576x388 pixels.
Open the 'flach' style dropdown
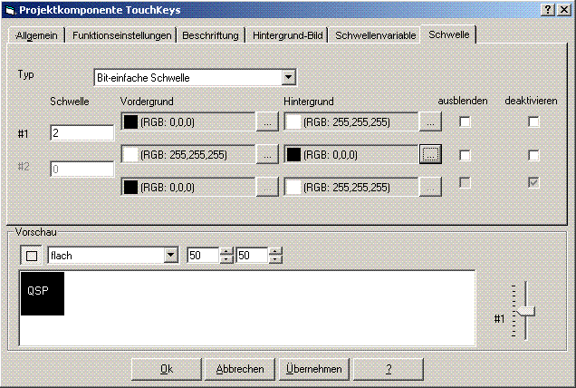pyautogui.click(x=170, y=256)
